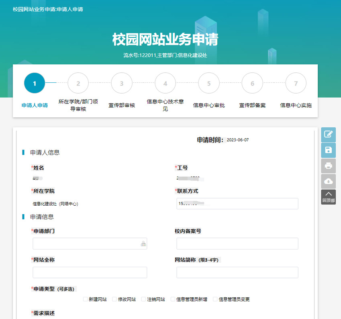Click into the 申请部门 input field
341x319 pixels.
(86, 244)
